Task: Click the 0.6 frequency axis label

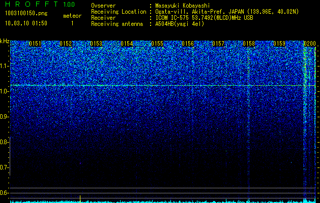Action: point(4,193)
